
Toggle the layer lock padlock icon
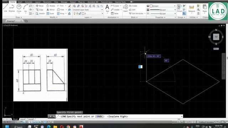(80, 14)
